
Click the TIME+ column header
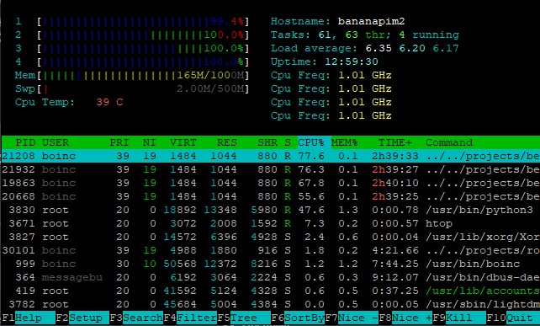click(x=395, y=142)
